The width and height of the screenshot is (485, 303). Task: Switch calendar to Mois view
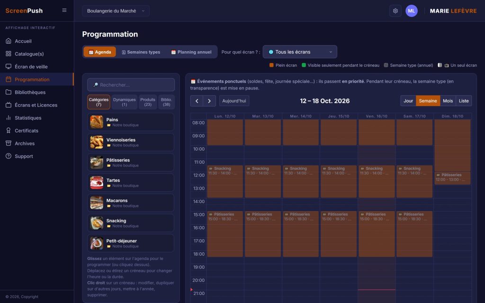448,101
